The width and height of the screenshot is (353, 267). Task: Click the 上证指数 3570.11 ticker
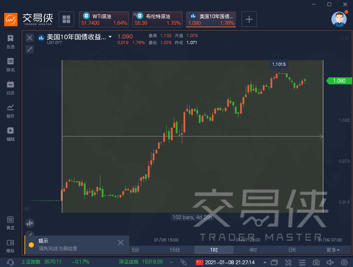pos(41,262)
